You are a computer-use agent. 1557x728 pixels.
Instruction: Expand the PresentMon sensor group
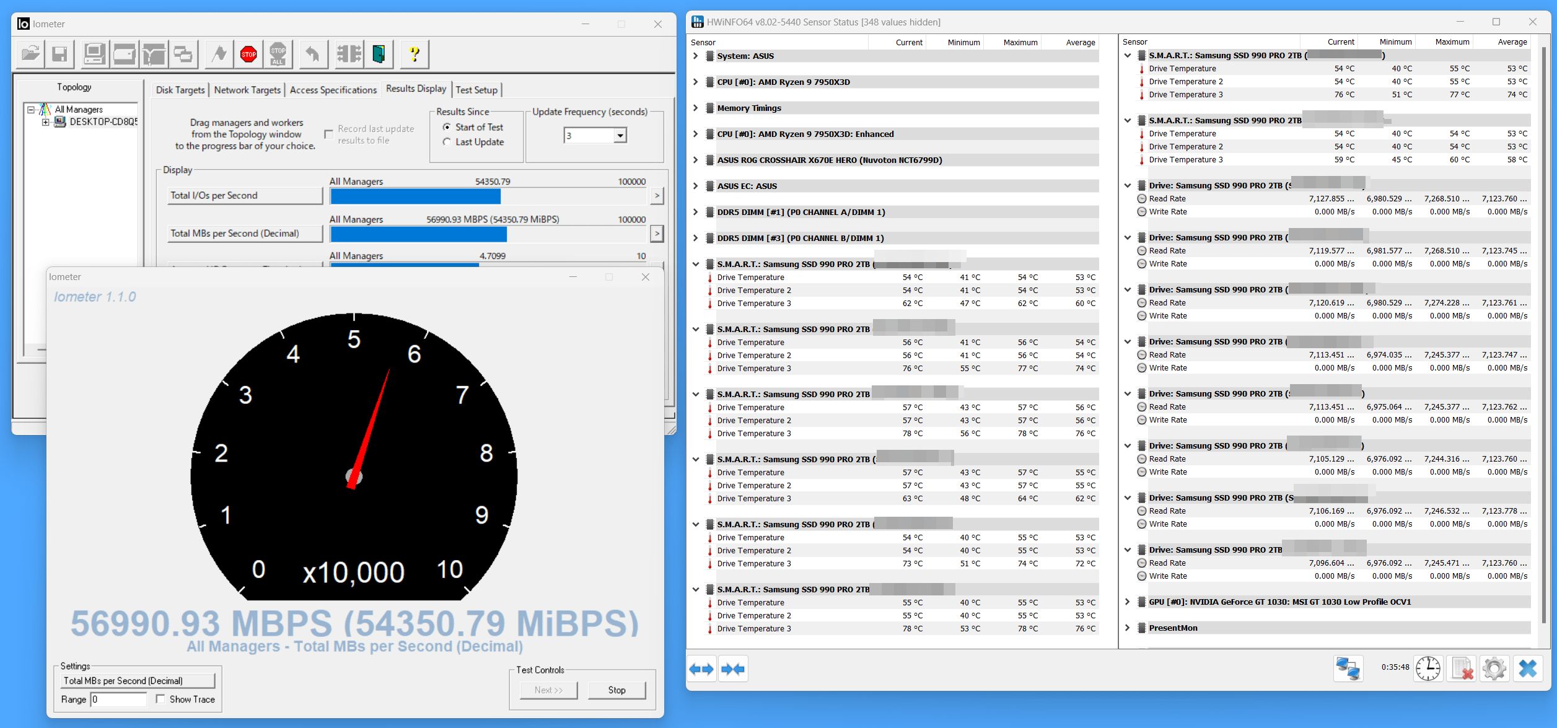[x=1128, y=628]
